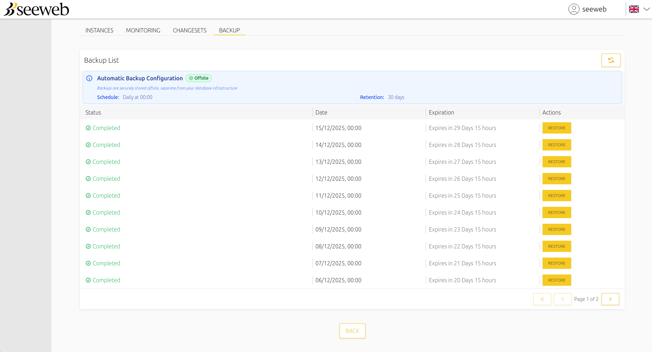Screen dimensions: 652x352
Task: Click the user account avatar icon
Action: click(574, 9)
